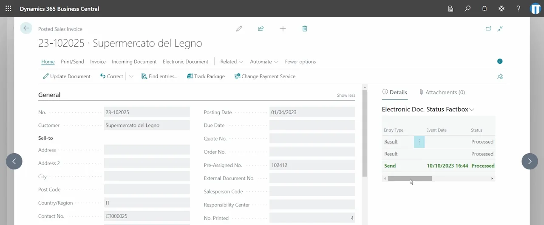Go to next record with right arrow
This screenshot has width=544, height=225.
[530, 161]
